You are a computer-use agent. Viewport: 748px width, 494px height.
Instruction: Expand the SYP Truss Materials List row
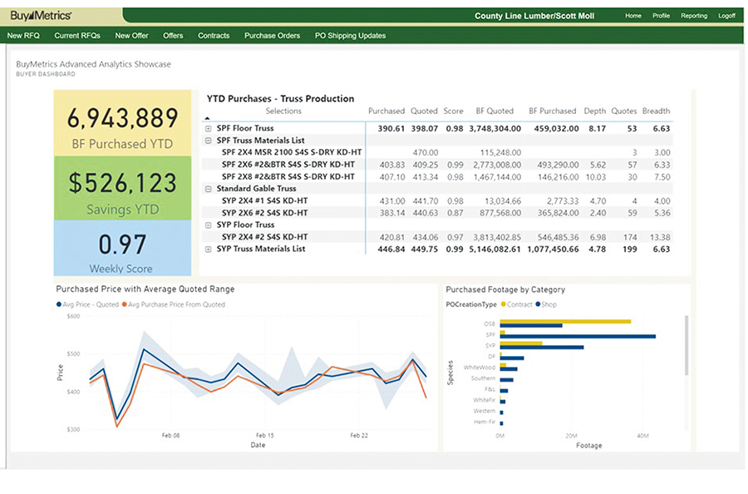tap(208, 249)
